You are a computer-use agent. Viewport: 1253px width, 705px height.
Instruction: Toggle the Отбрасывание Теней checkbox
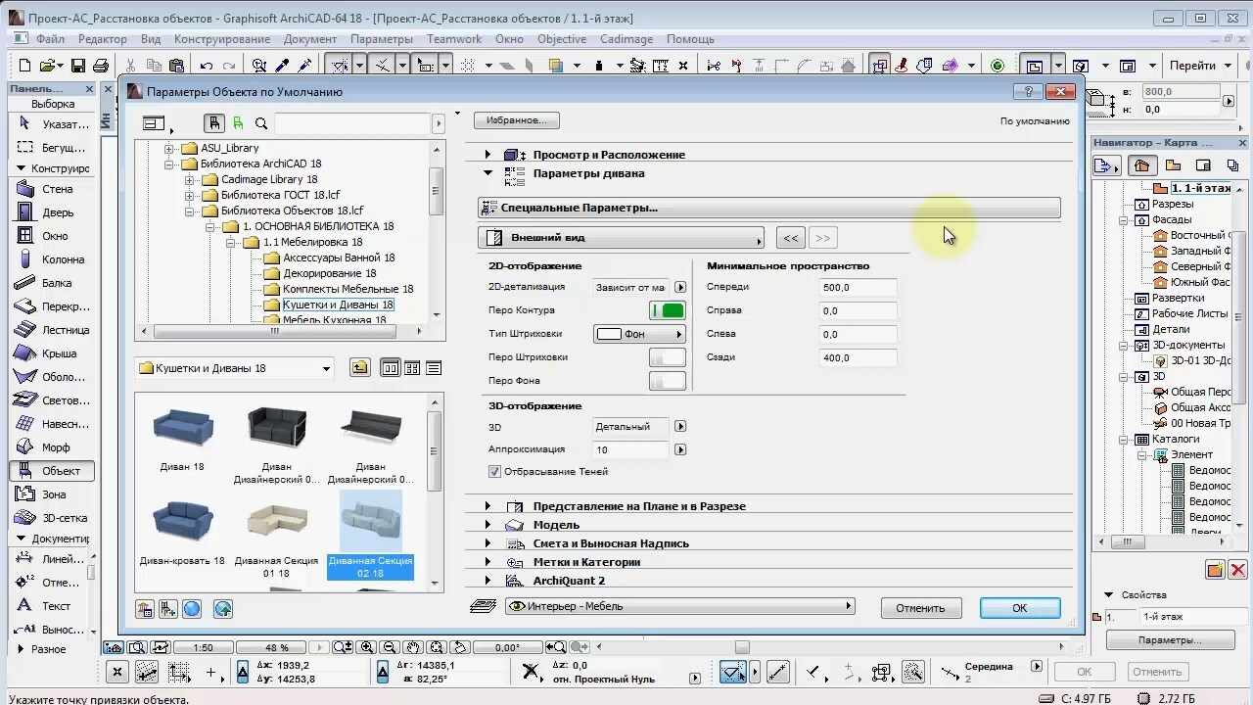coord(494,472)
